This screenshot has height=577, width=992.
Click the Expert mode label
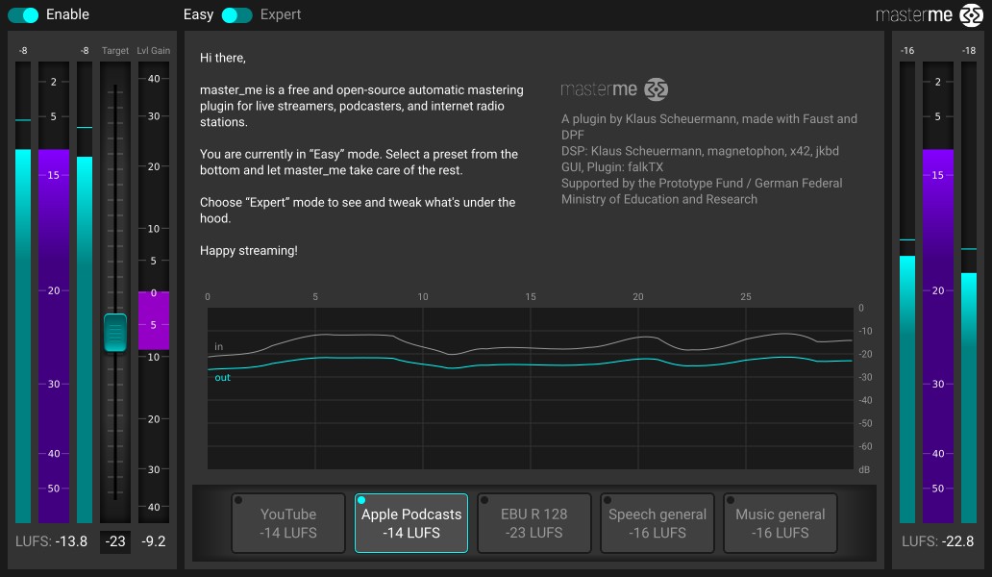tap(281, 14)
